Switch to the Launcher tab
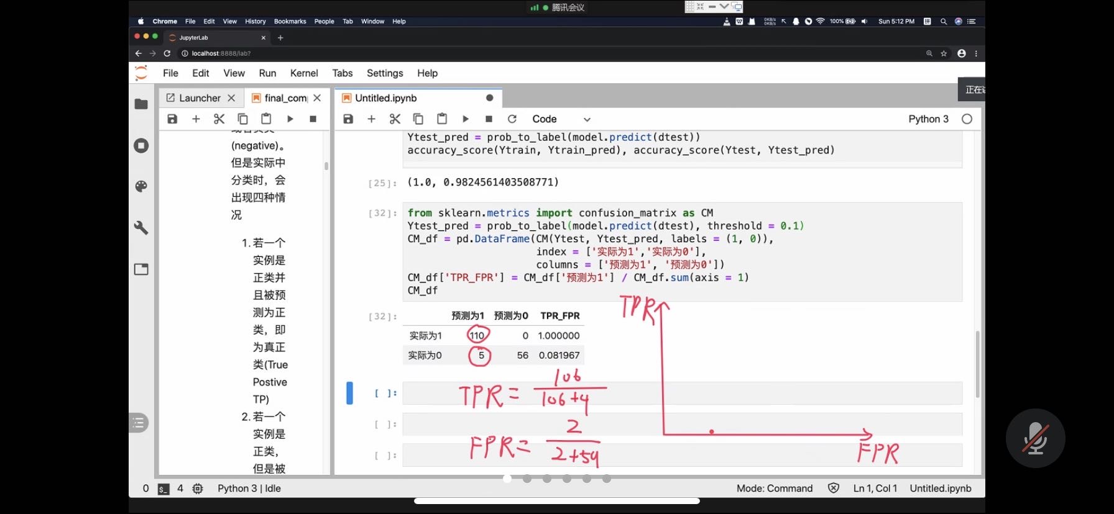The height and width of the screenshot is (514, 1114). point(199,98)
